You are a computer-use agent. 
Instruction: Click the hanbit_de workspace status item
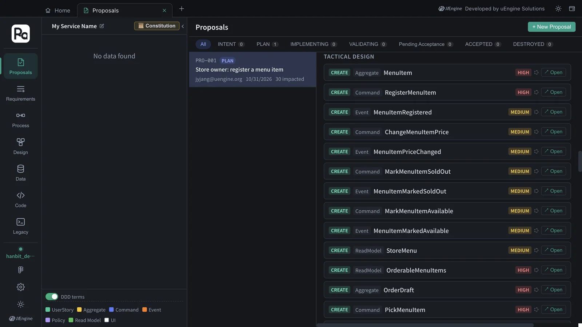pos(21,253)
